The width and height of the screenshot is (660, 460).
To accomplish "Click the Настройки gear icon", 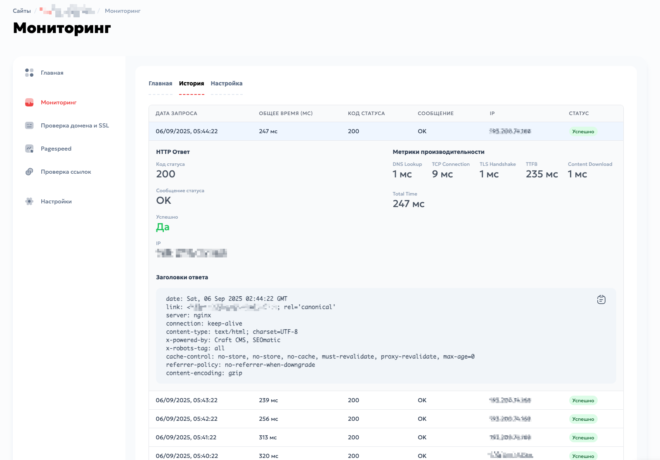I will [29, 201].
